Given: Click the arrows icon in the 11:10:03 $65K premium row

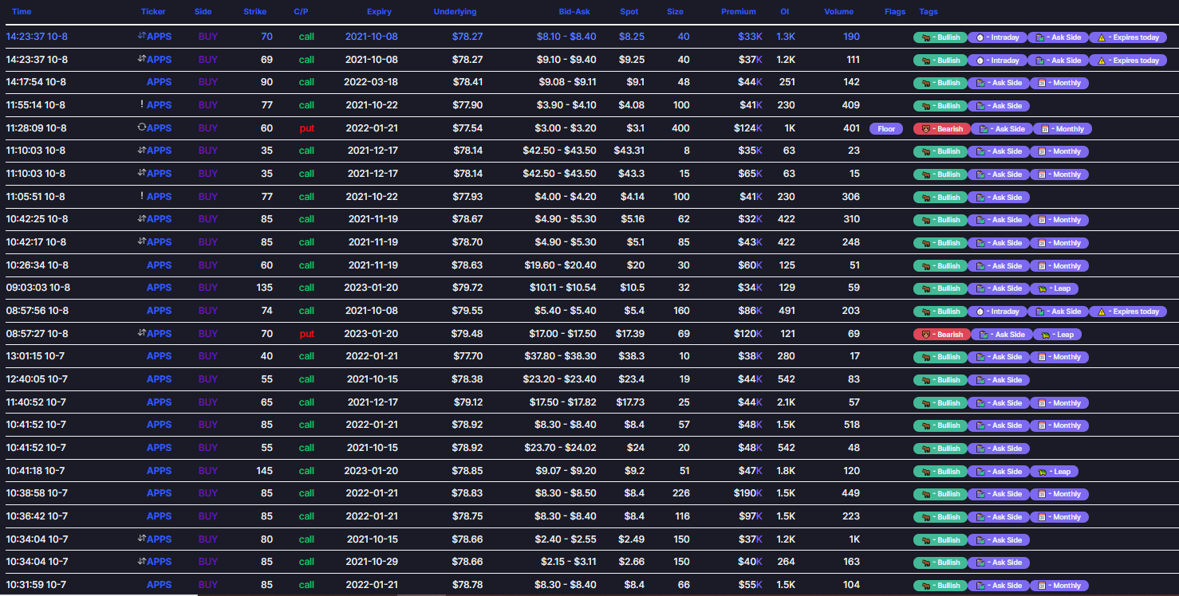Looking at the screenshot, I should point(141,173).
